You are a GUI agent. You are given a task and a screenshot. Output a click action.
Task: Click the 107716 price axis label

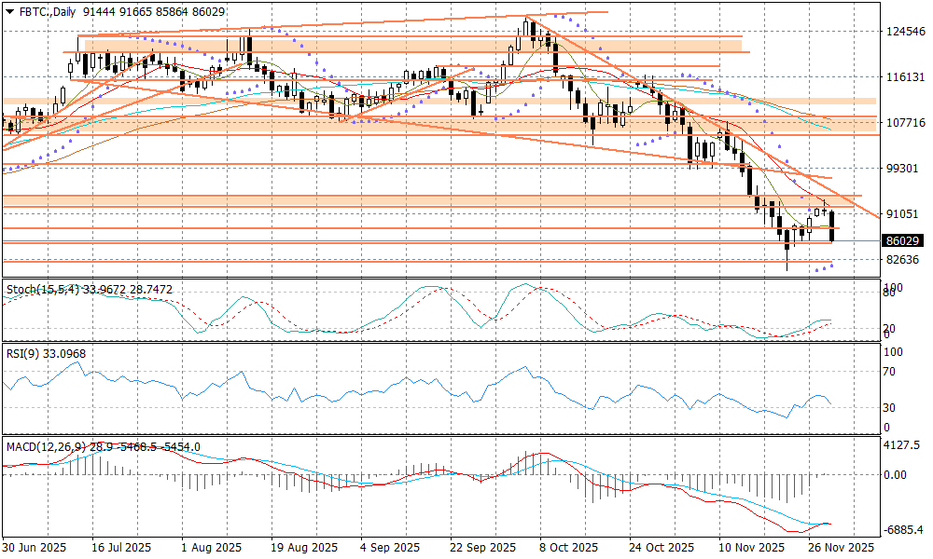[904, 123]
